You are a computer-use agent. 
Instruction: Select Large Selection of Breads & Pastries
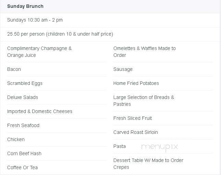[x=144, y=101]
